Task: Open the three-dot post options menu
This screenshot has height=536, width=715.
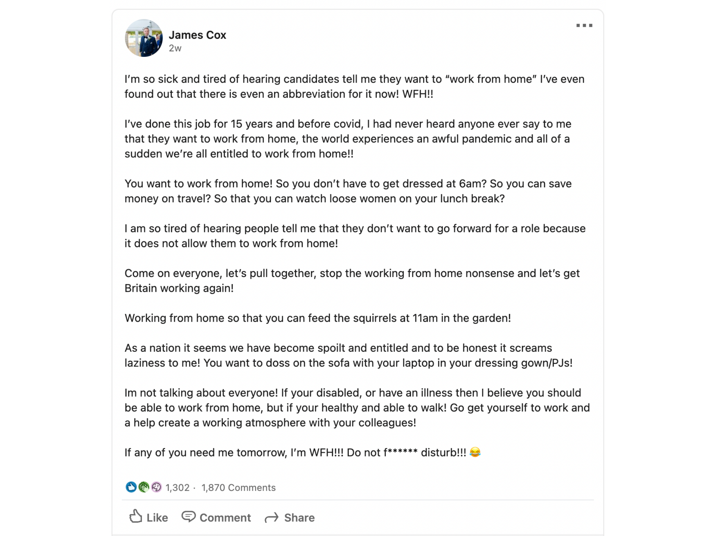Action: [584, 25]
